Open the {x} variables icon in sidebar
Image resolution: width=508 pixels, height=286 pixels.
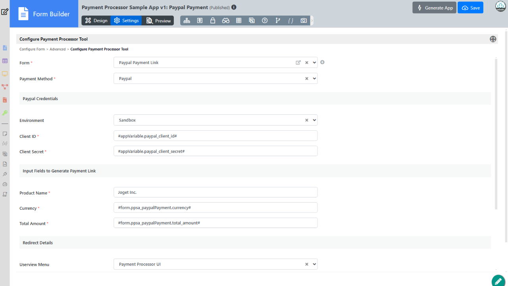click(5, 143)
